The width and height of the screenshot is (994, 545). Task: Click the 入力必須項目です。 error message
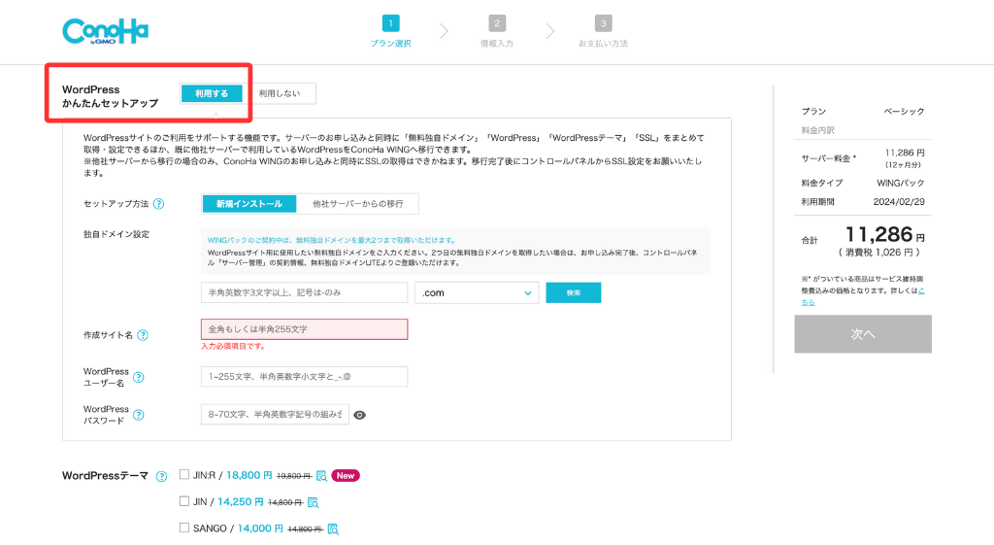point(233,347)
